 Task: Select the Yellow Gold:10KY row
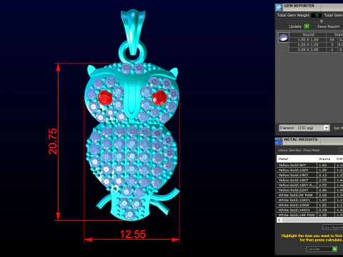[309, 170]
